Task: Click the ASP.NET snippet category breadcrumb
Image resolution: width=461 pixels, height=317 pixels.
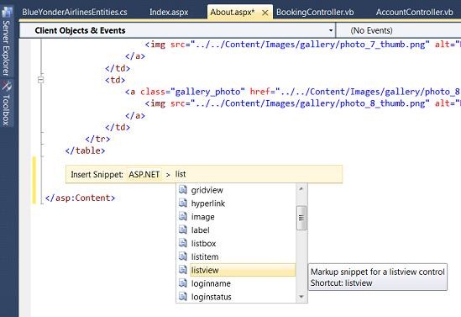Action: point(144,174)
